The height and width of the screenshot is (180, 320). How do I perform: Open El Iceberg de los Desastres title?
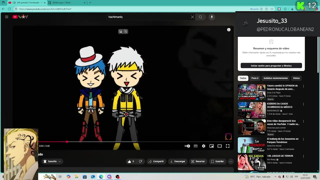point(283,140)
